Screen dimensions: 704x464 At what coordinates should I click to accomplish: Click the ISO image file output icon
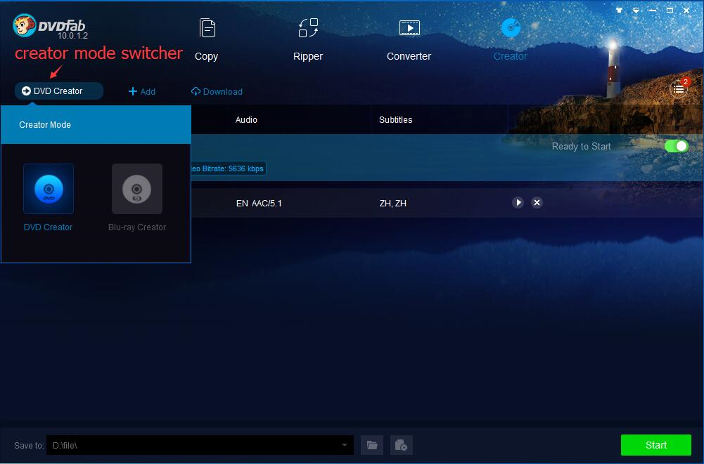point(401,445)
